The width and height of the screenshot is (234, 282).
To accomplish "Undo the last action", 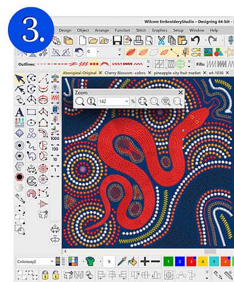I will coord(195,40).
